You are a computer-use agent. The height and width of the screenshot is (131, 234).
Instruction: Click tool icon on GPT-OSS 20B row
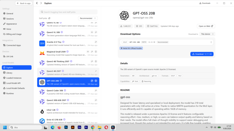coord(92,81)
